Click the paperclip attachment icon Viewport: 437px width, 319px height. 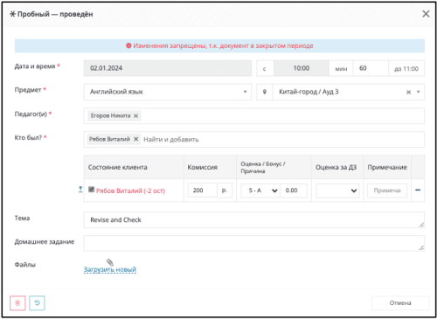[110, 262]
